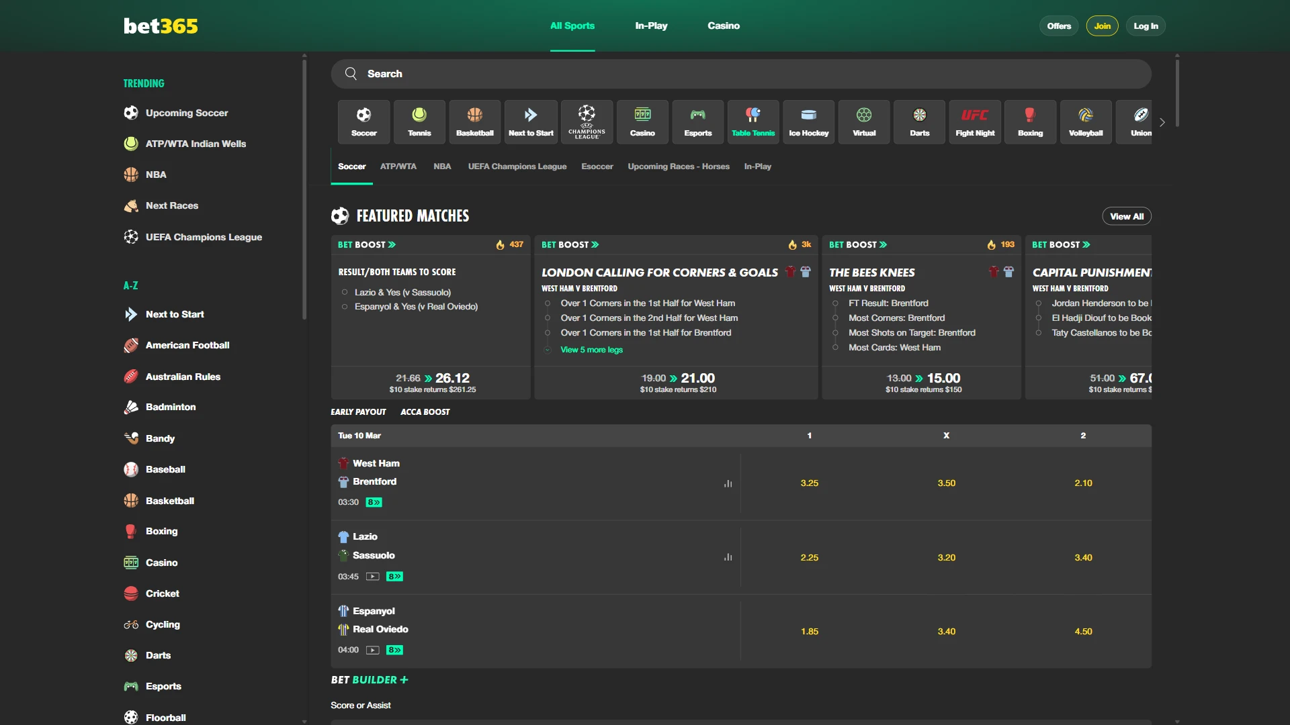Click the Acca Boost label

click(425, 412)
